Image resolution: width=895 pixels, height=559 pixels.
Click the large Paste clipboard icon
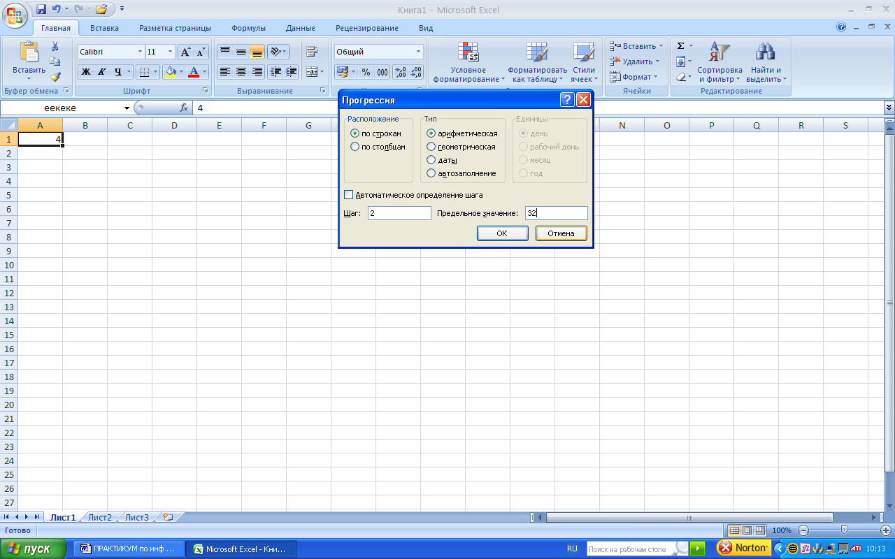(29, 52)
